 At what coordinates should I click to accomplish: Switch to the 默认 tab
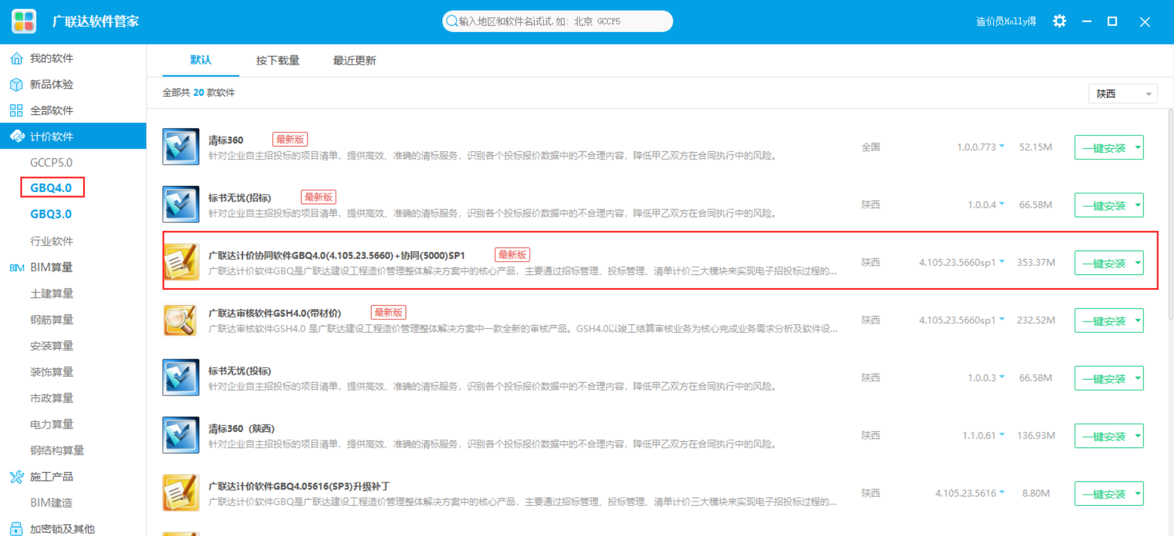[x=201, y=60]
